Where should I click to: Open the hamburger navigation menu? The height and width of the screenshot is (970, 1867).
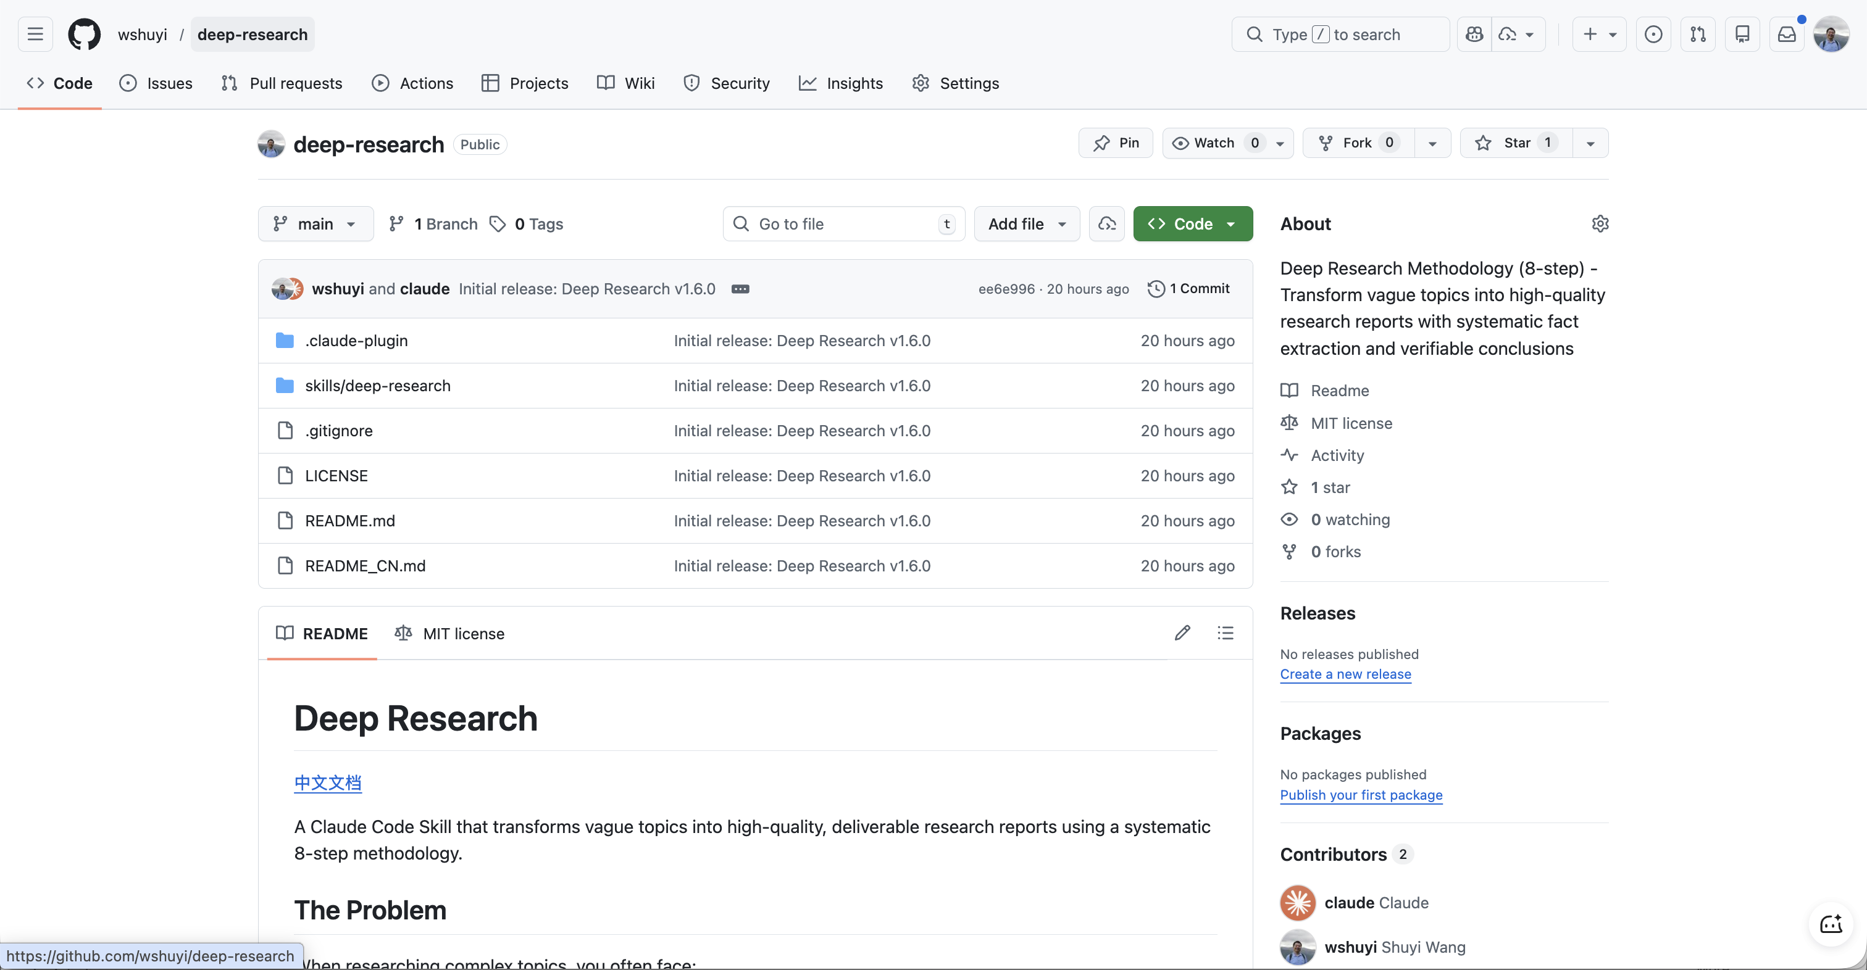35,34
